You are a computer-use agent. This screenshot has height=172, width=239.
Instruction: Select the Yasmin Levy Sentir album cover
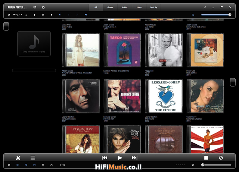(122, 139)
